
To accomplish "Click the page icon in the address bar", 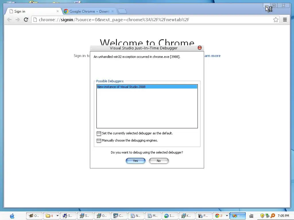I will point(35,20).
